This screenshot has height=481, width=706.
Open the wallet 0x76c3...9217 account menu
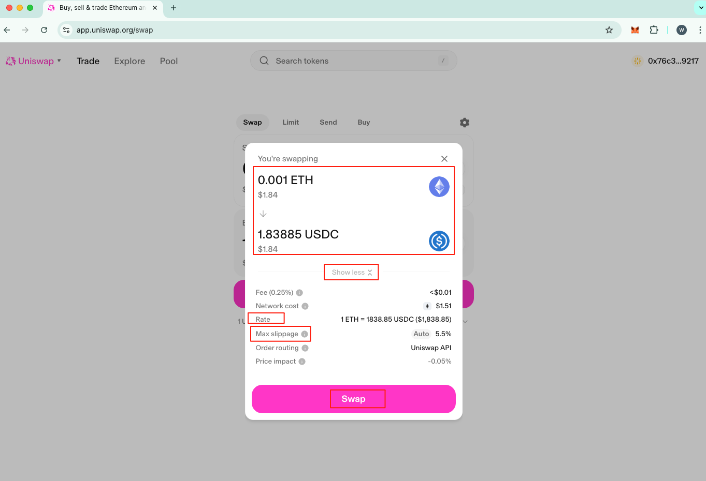[x=666, y=61]
